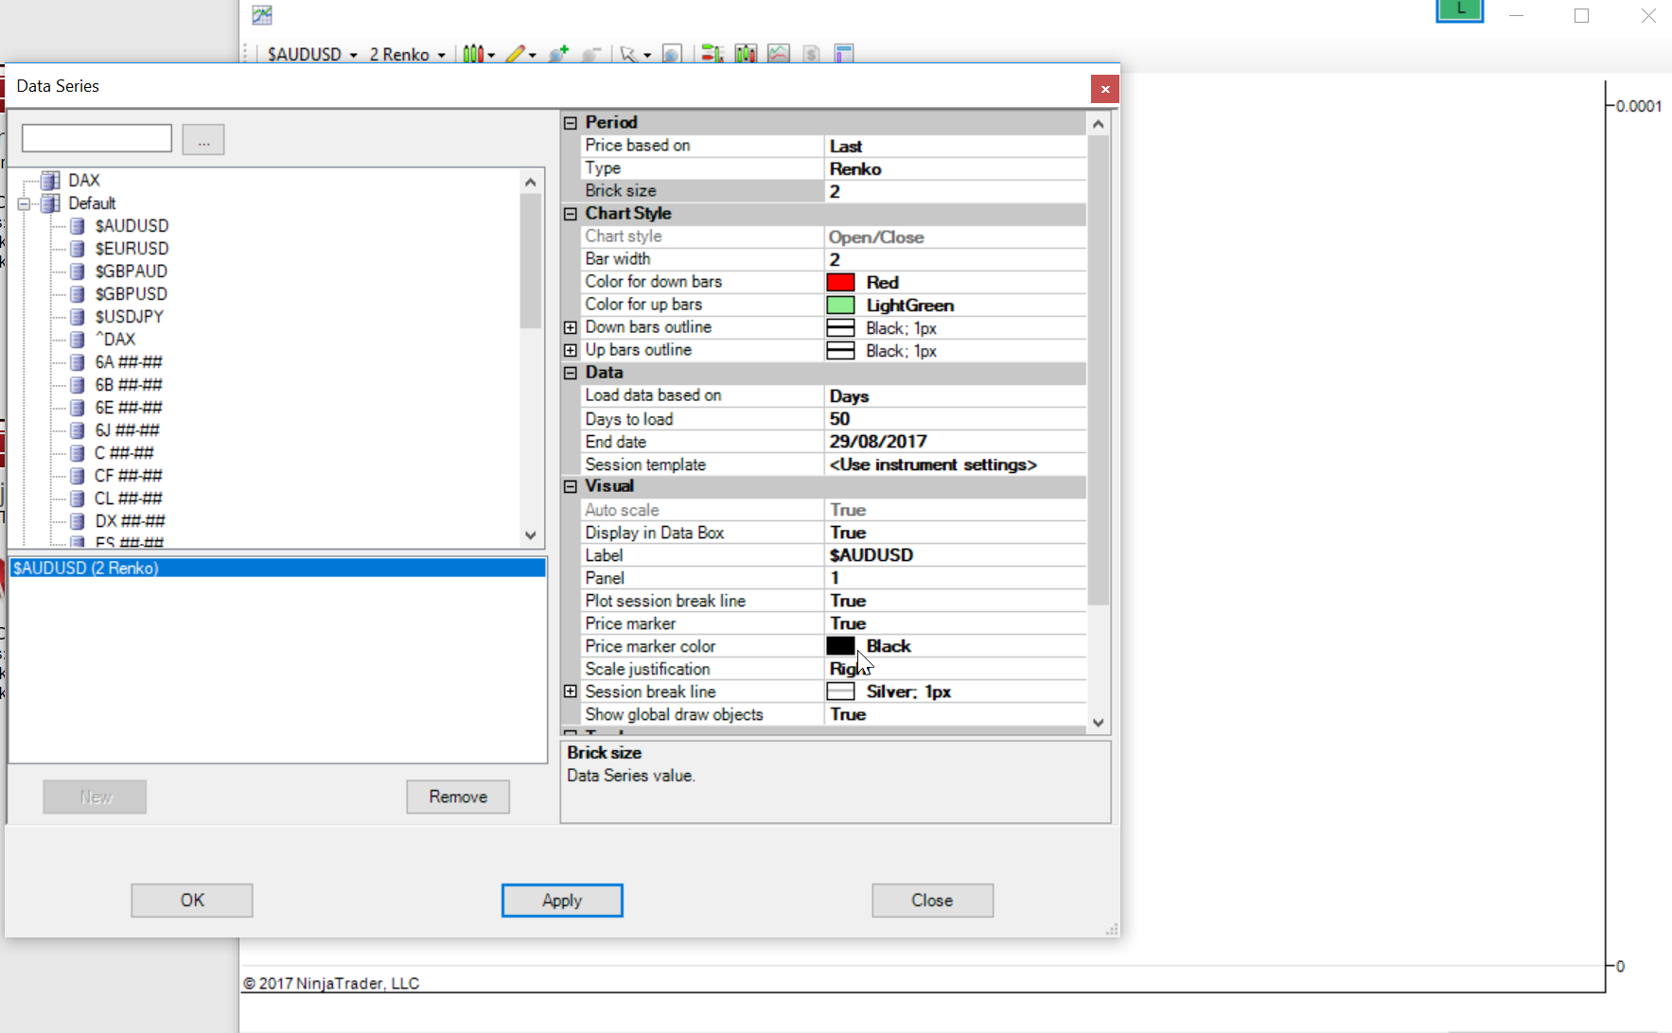Open the Chart Trader toolbar icon

(712, 54)
